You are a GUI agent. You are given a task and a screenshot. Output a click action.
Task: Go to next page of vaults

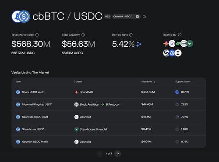[118, 154]
